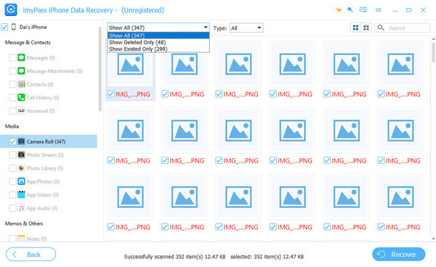Screen dimensions: 436x267
Task: Open the feedback chat icon
Action: 363,10
